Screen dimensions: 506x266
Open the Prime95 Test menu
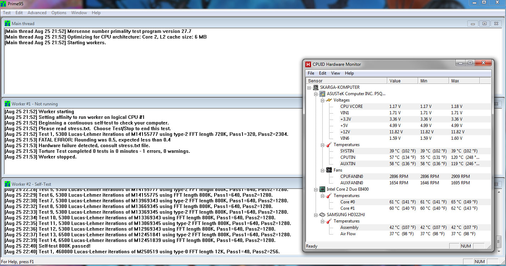[7, 13]
